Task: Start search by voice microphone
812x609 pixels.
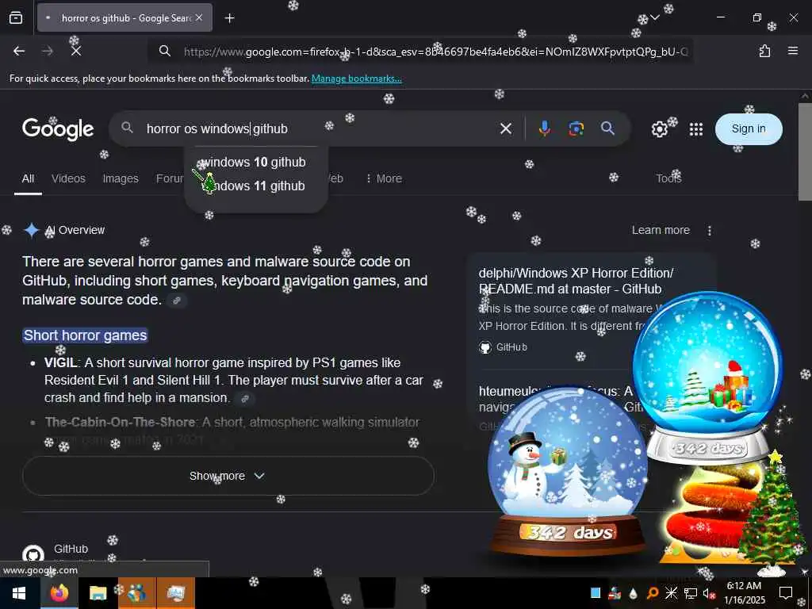Action: (544, 128)
